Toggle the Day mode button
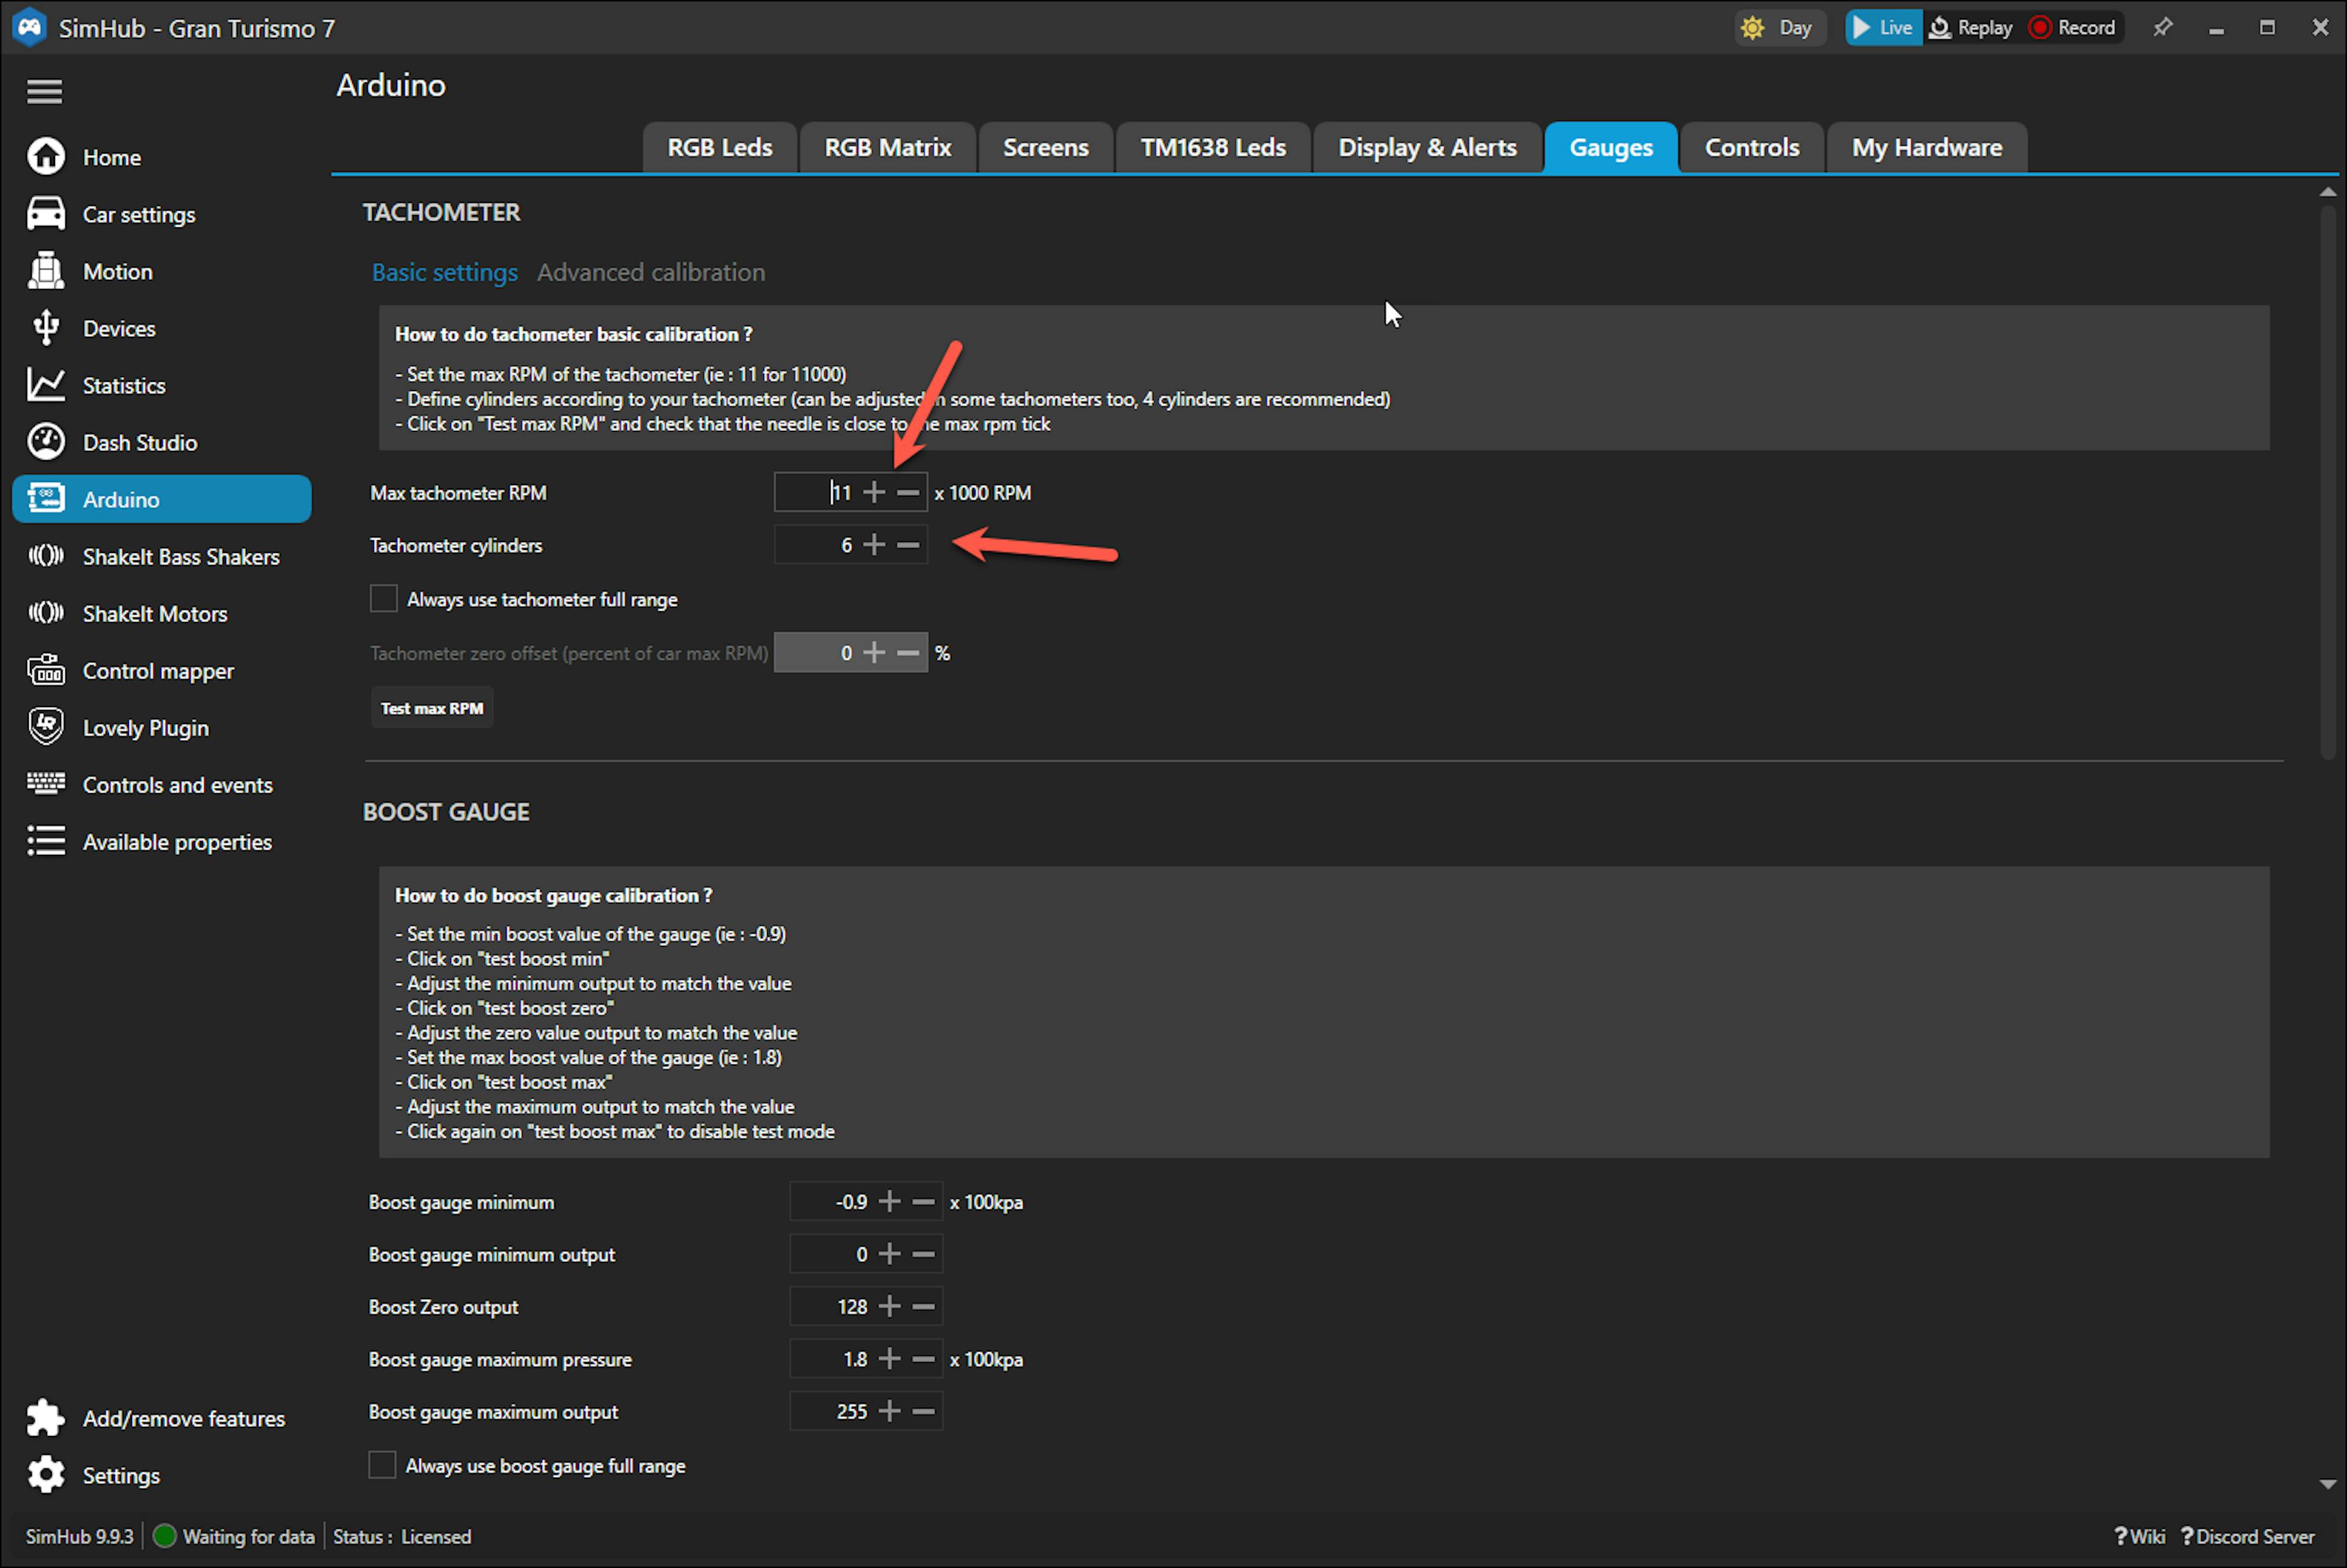The image size is (2347, 1568). [x=1779, y=28]
